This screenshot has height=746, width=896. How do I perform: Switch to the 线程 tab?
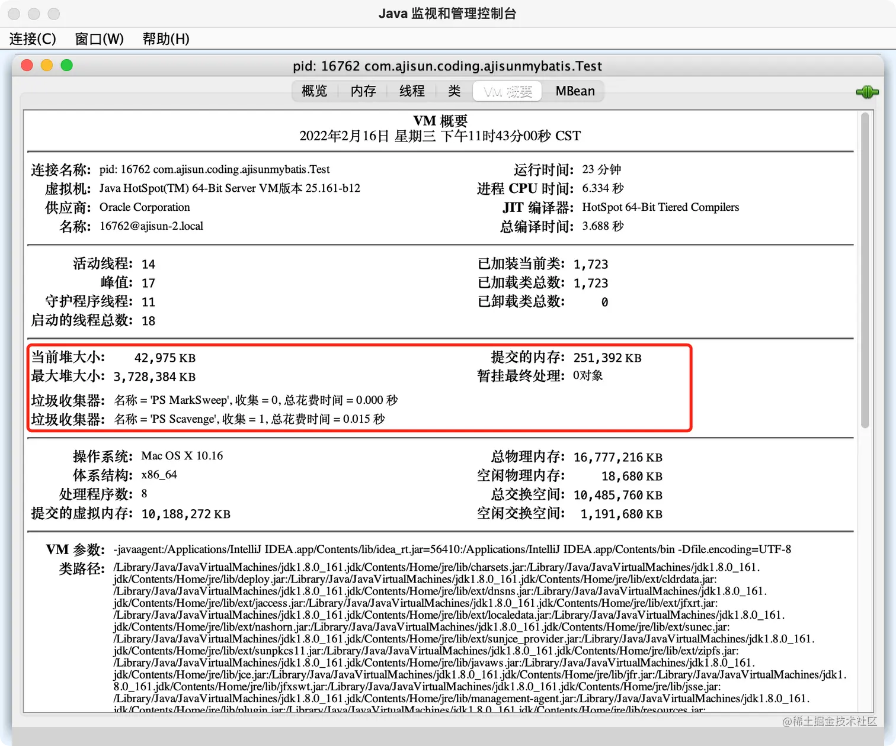(x=412, y=91)
